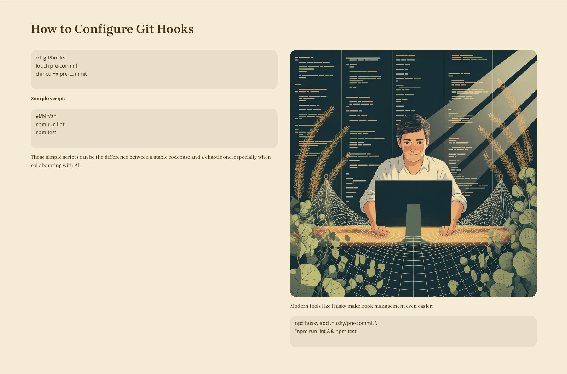Click the '#!/bin/sh' shebang line
Viewport: 567px width, 374px height.
46,116
